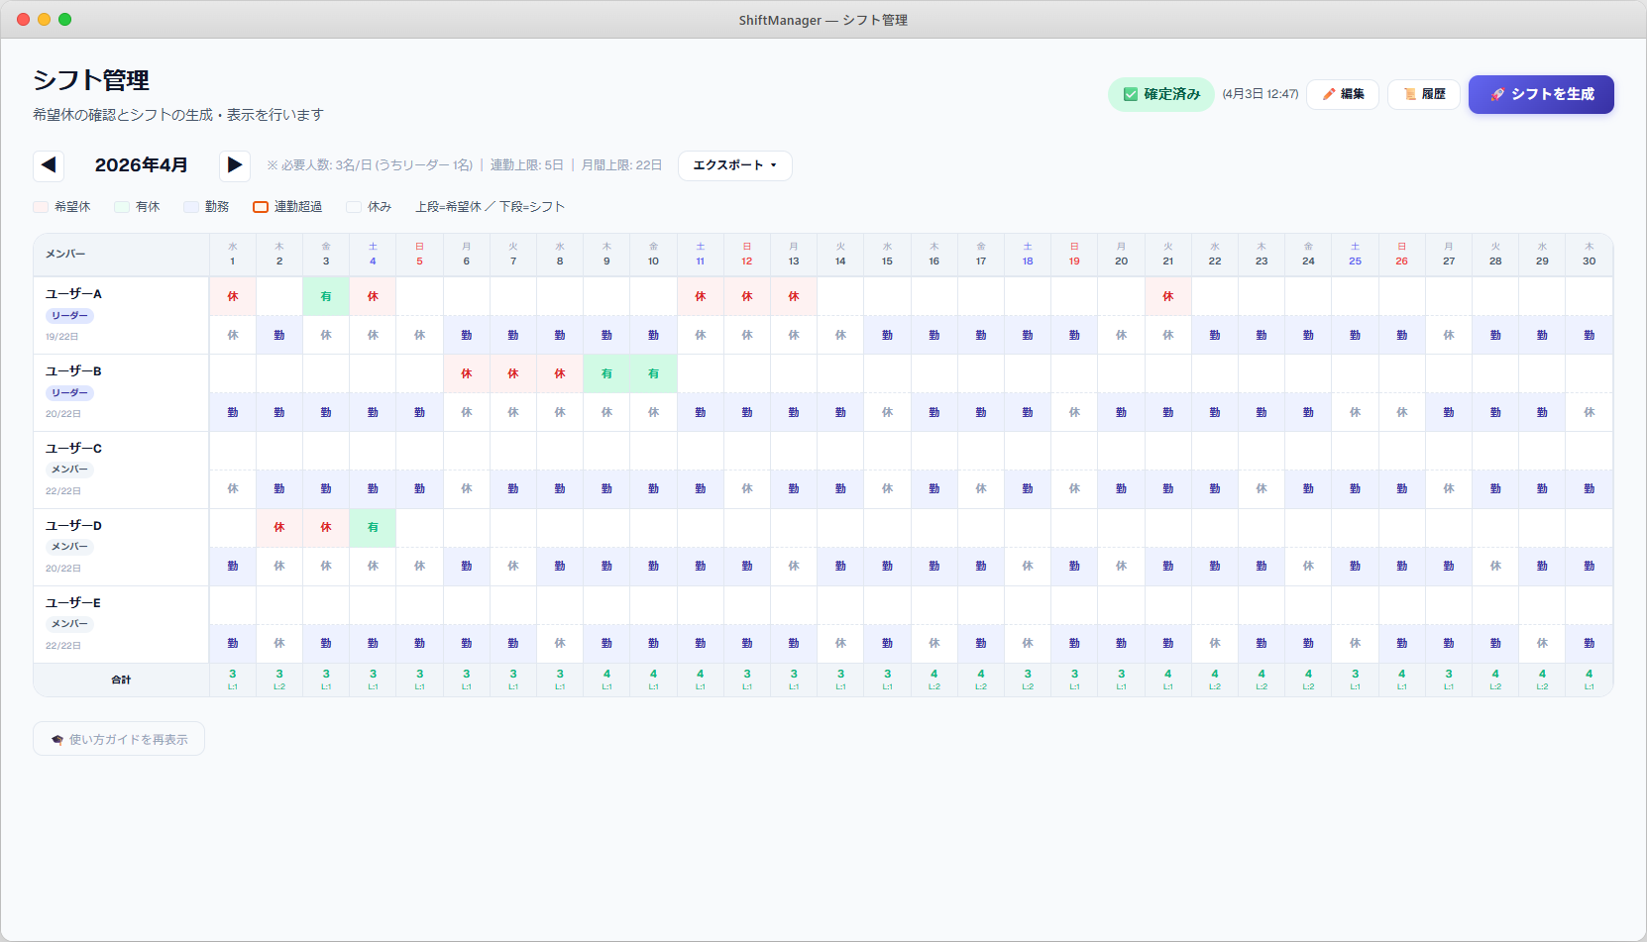Click the green 確定済み checkmark badge
Viewport: 1647px width, 942px height.
tap(1160, 94)
